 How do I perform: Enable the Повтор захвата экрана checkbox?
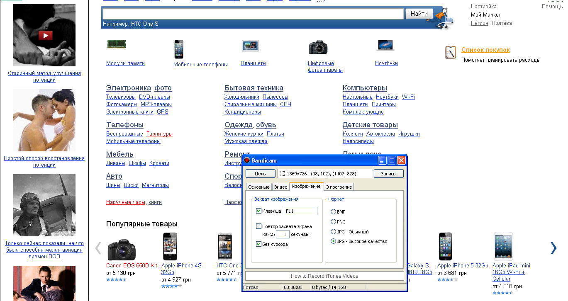pyautogui.click(x=259, y=226)
